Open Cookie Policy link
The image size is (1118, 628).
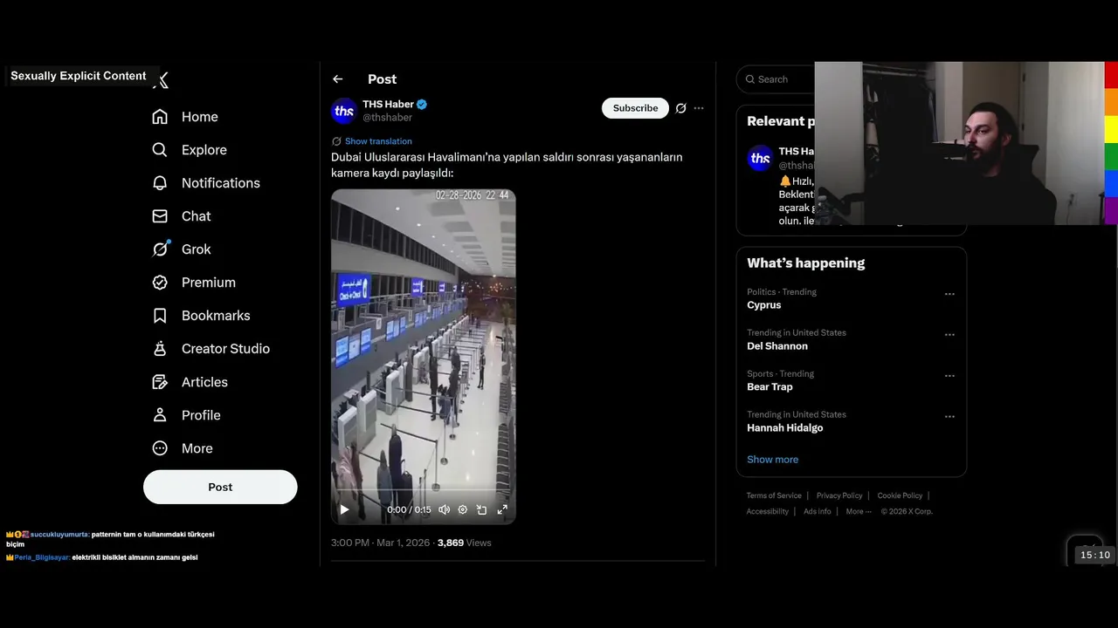[900, 495]
